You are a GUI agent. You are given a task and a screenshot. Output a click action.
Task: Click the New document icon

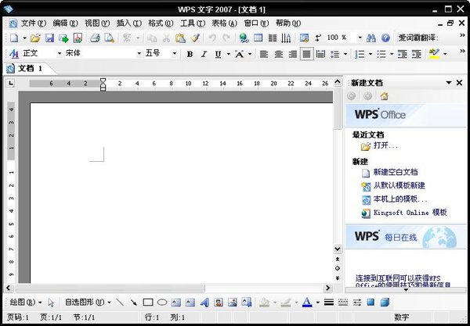pyautogui.click(x=14, y=38)
